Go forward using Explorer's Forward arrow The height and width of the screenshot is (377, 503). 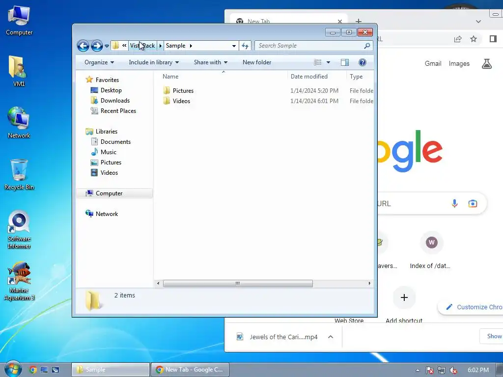click(97, 46)
